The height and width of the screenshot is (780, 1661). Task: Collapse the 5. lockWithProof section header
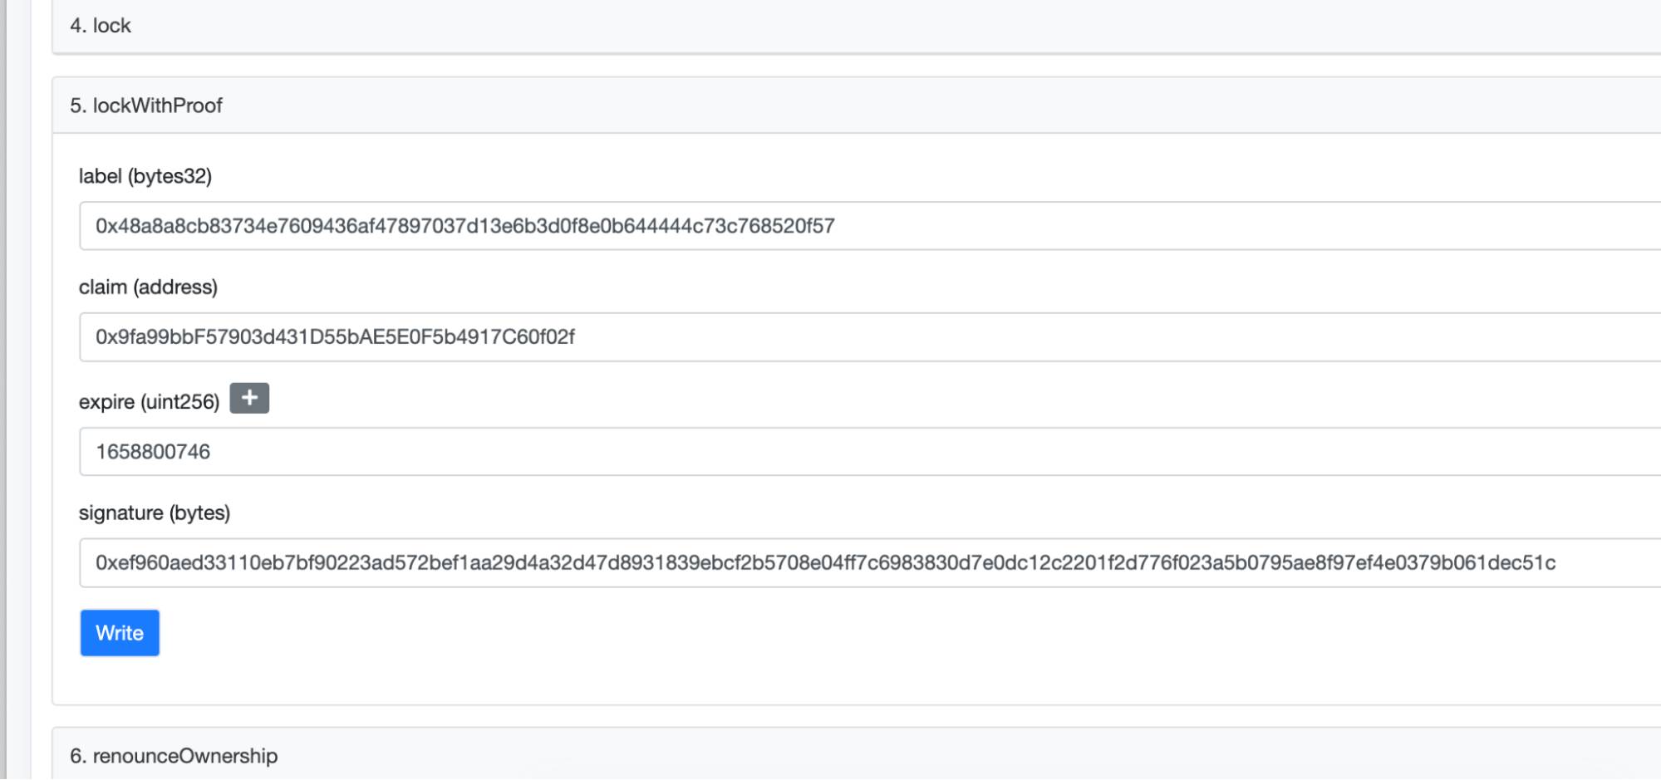146,105
